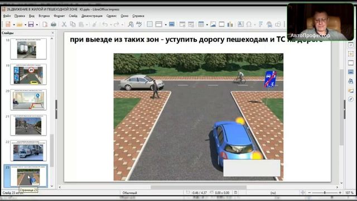Open the sidebar Styles icon
This screenshot has height=201, width=357.
[351, 81]
